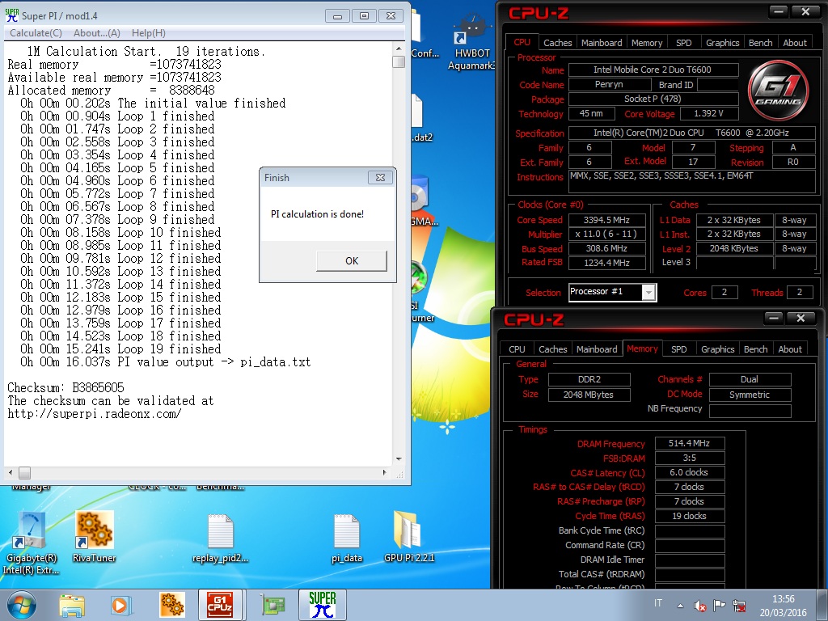828x621 pixels.
Task: Click the network status tray icon
Action: 739,606
